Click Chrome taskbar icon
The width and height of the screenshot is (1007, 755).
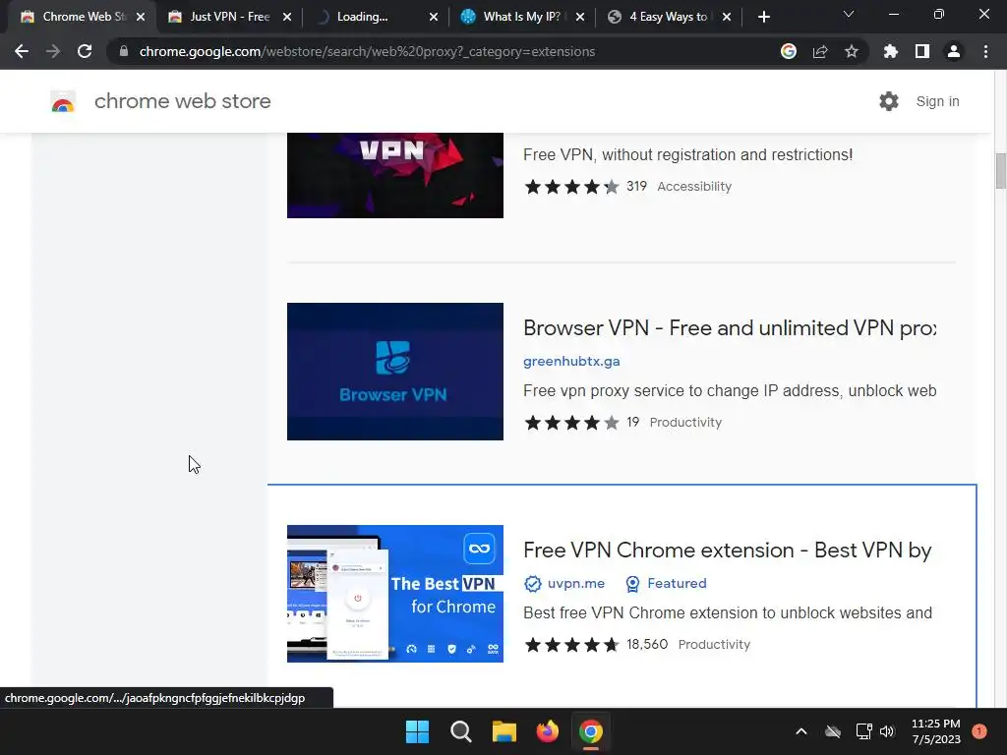coord(591,731)
